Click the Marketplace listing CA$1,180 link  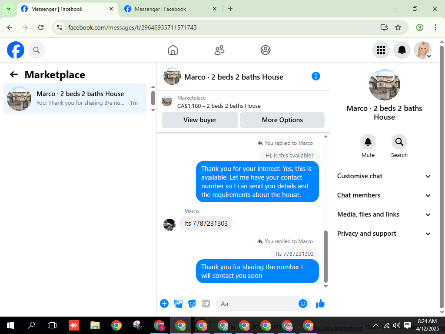pos(219,106)
